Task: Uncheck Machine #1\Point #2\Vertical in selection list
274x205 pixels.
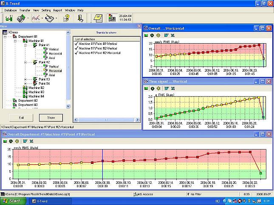Action: click(76, 48)
